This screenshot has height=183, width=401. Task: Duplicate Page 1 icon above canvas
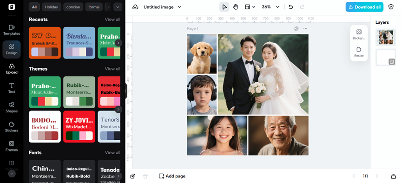pyautogui.click(x=296, y=29)
